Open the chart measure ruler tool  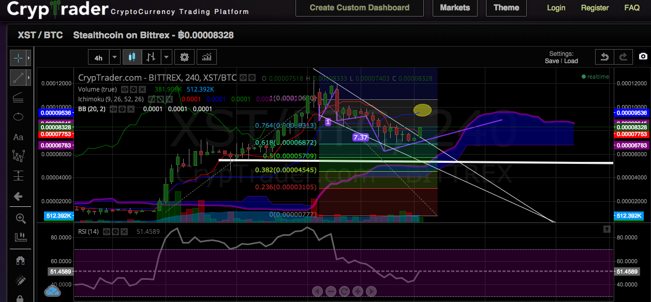pos(20,237)
